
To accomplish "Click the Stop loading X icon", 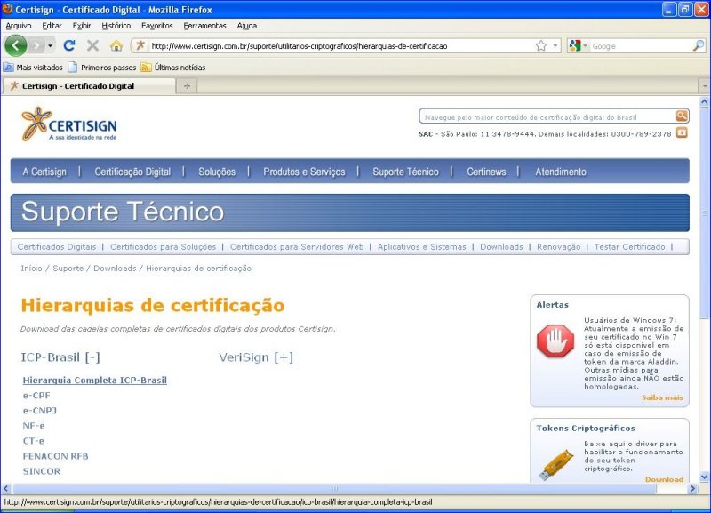I will coord(93,45).
